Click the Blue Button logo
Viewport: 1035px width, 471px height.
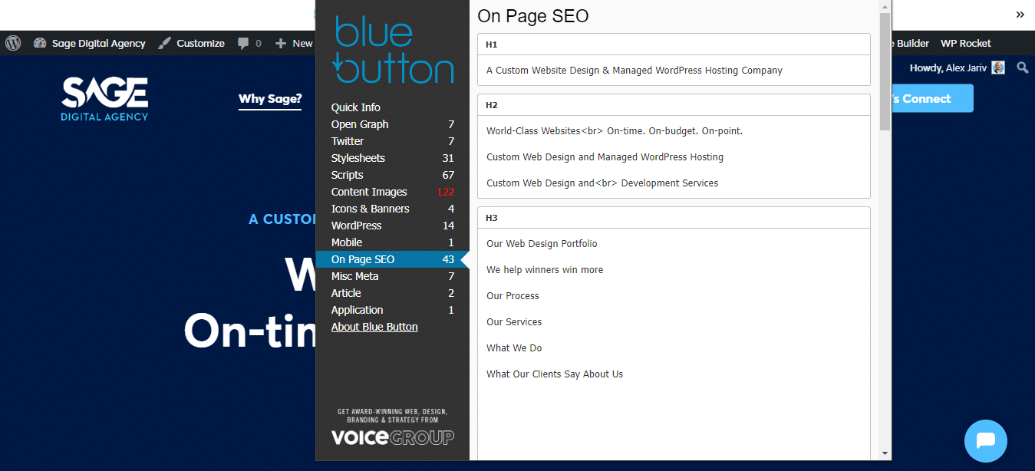point(394,50)
